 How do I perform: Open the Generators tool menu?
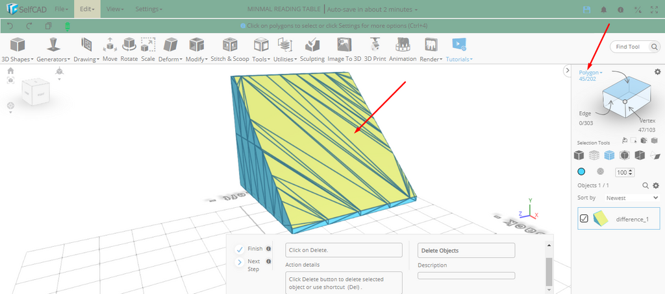(x=53, y=49)
